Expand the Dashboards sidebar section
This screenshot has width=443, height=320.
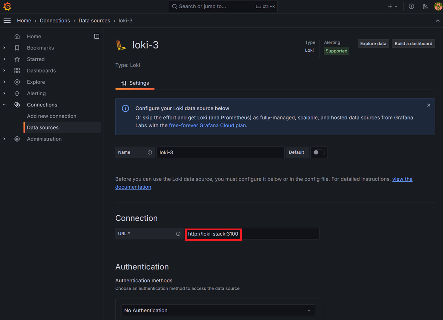pyautogui.click(x=4, y=70)
